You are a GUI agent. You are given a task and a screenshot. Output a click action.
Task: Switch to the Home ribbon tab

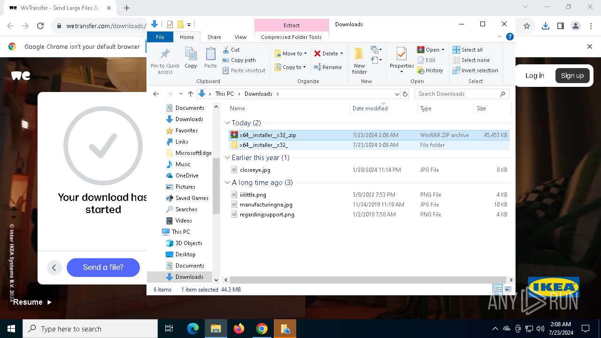pos(186,37)
